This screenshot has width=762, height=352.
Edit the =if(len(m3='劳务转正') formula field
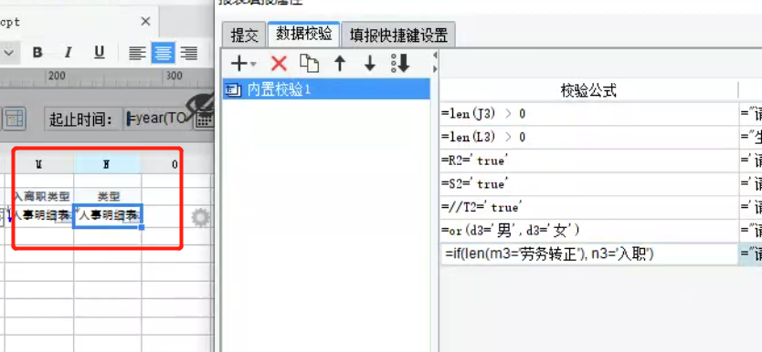pyautogui.click(x=588, y=254)
